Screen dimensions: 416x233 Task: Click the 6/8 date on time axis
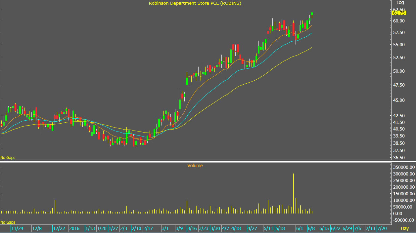tap(311, 228)
